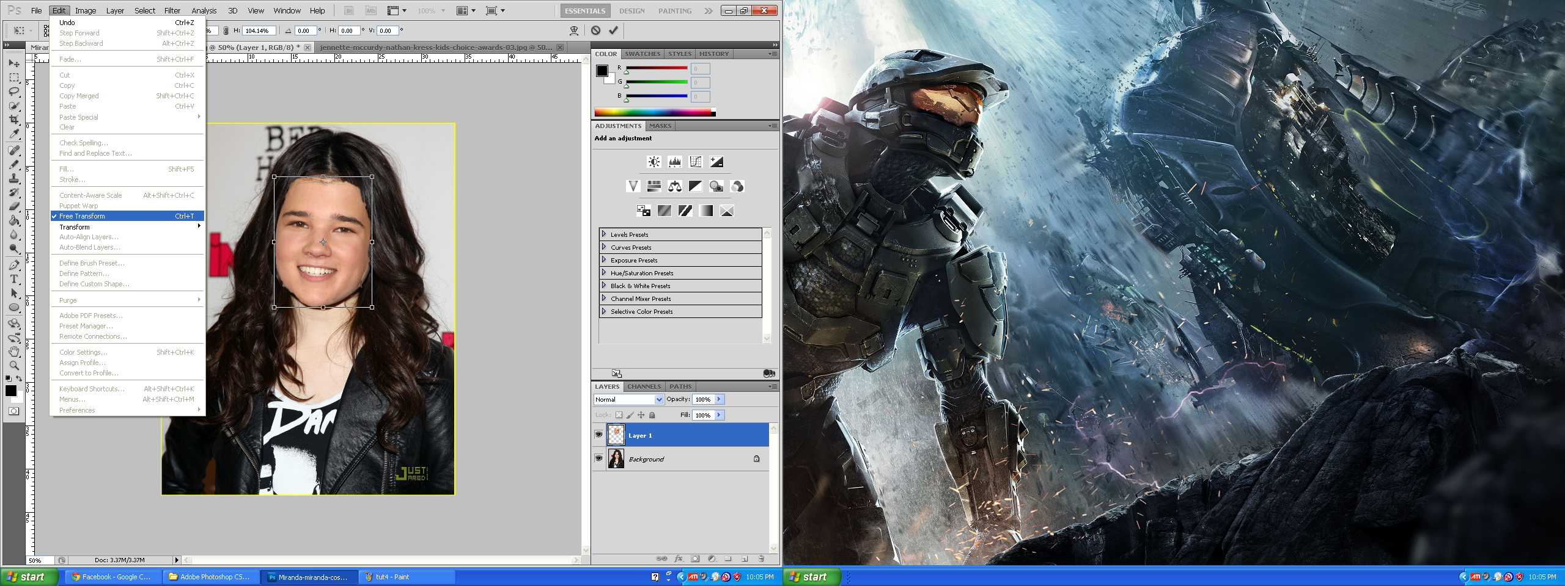Switch to the Design workspace
The image size is (1565, 586).
632,11
